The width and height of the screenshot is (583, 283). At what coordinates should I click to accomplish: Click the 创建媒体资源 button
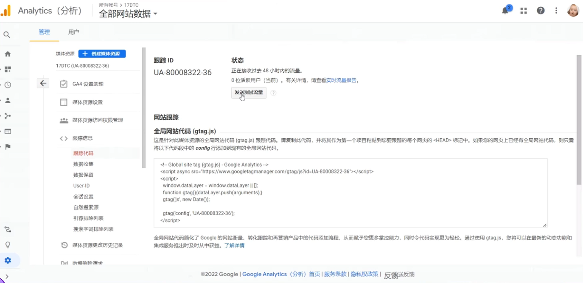[x=101, y=54]
